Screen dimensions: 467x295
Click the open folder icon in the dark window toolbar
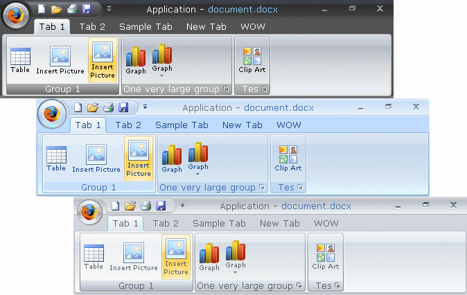56,9
